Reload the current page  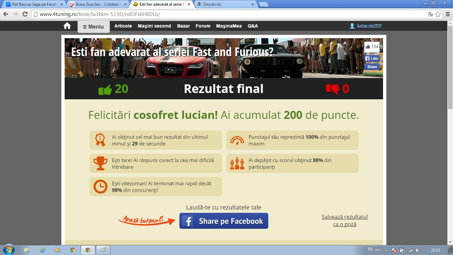[25, 14]
